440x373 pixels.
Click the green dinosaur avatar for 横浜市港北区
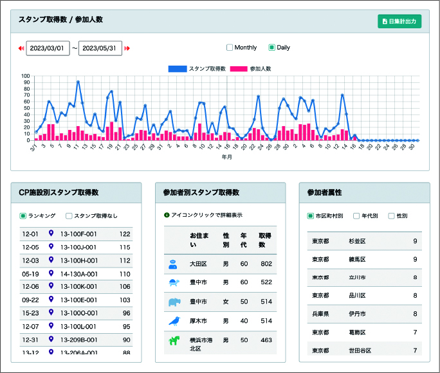tap(172, 340)
